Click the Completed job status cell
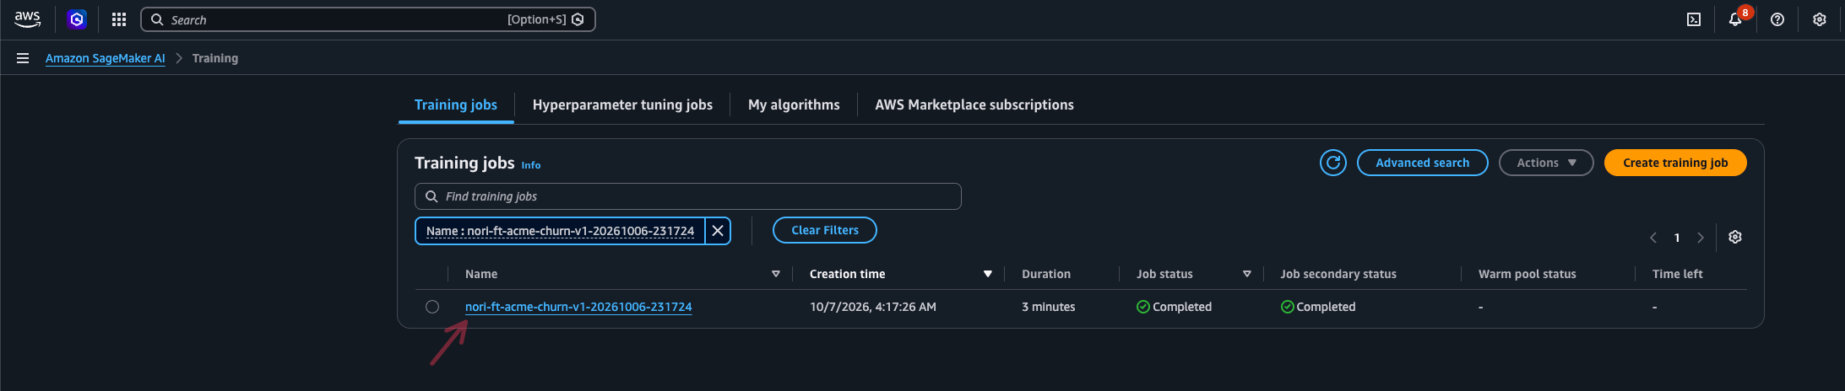The image size is (1845, 391). click(x=1174, y=307)
